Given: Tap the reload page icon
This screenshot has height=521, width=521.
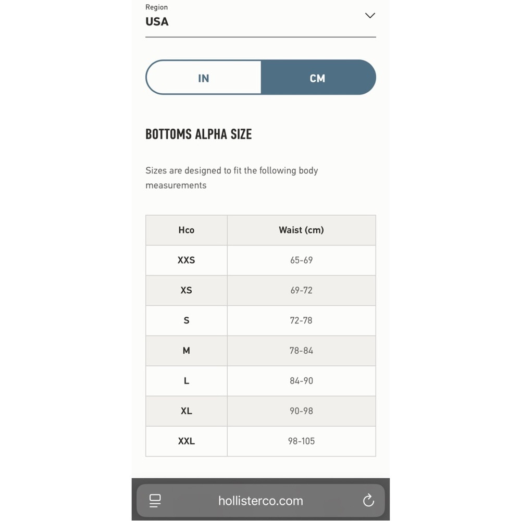Looking at the screenshot, I should tap(368, 500).
